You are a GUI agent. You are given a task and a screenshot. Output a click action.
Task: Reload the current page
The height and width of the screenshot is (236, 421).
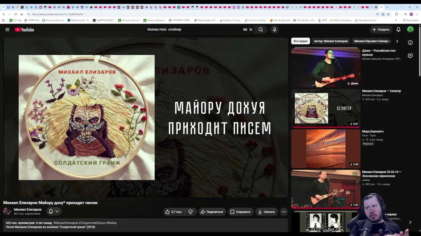pyautogui.click(x=15, y=14)
